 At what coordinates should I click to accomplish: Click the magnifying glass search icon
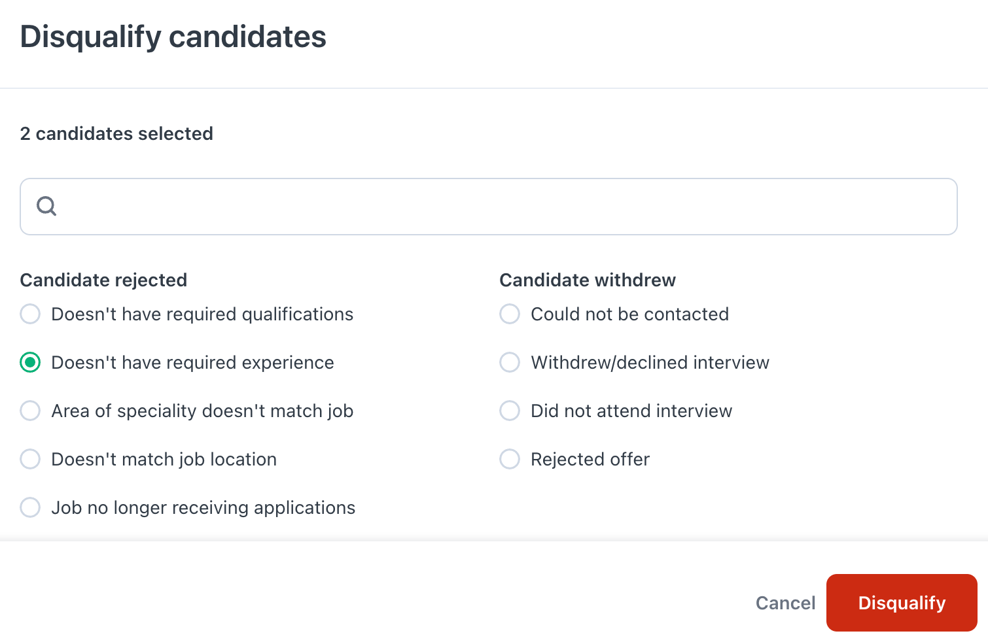pyautogui.click(x=46, y=207)
